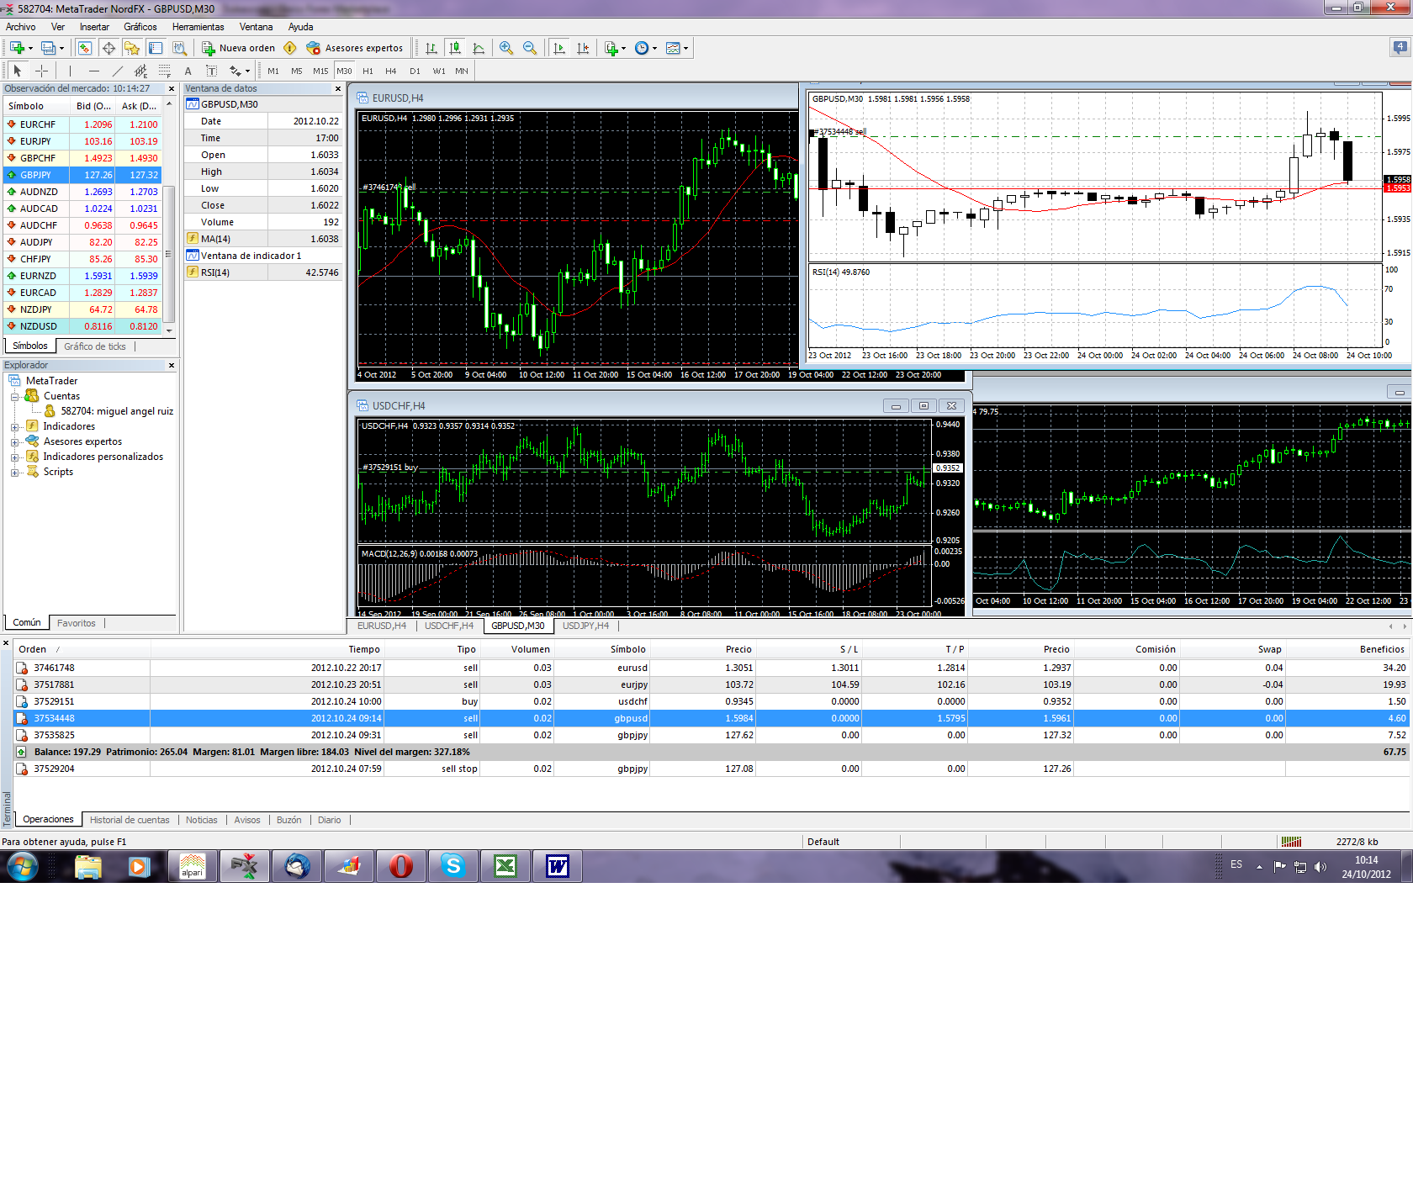Select the trendline drawing tool
Viewport: 1413px width, 1189px height.
coord(118,71)
